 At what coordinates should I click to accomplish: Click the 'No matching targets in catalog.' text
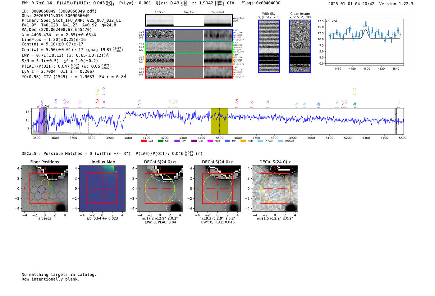(59, 275)
